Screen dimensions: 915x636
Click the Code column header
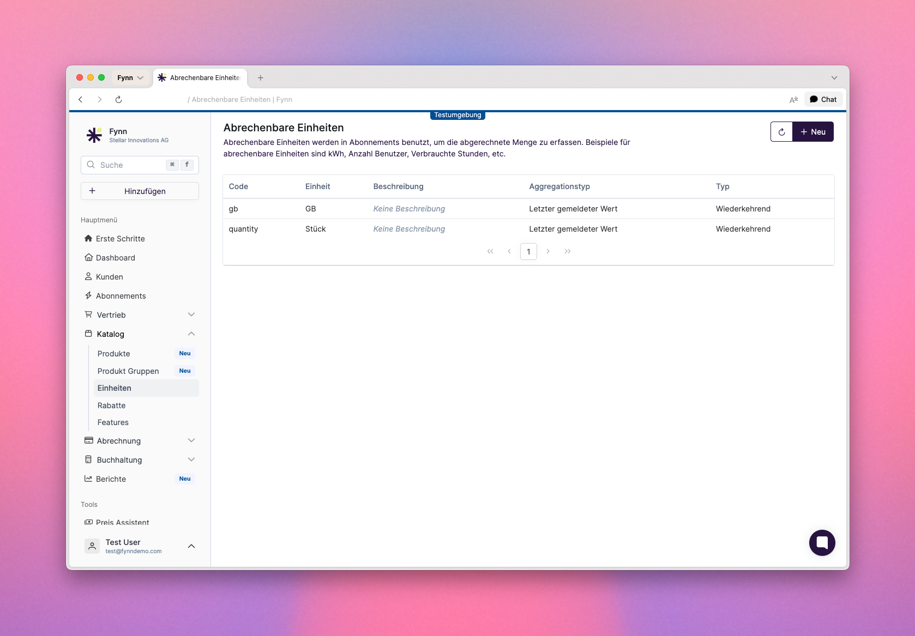pyautogui.click(x=238, y=186)
